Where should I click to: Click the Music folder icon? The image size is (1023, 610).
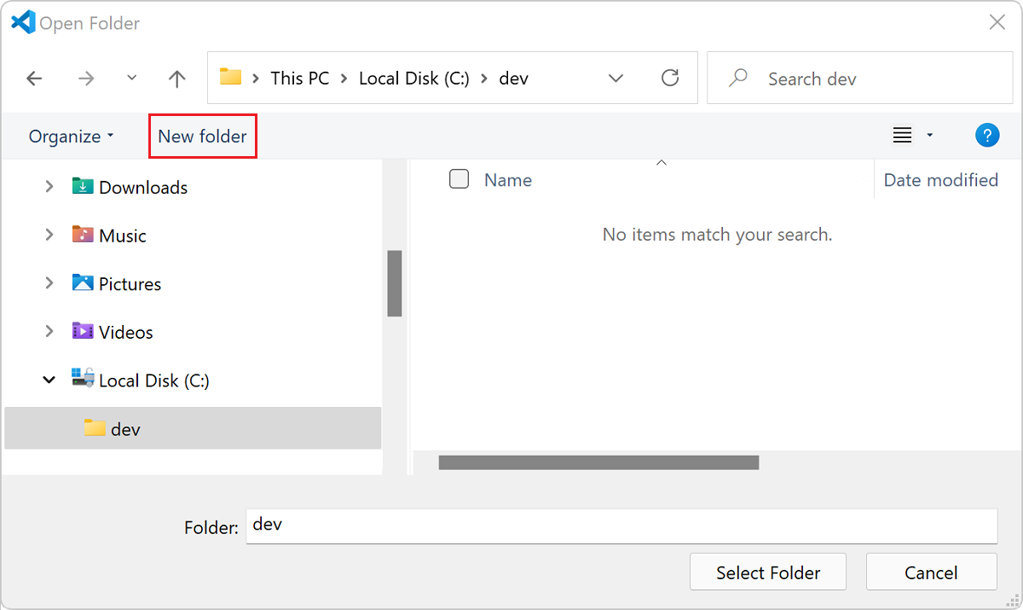click(83, 235)
